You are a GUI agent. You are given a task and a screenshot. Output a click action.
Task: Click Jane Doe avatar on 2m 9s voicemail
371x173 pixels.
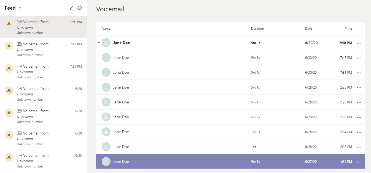(106, 117)
